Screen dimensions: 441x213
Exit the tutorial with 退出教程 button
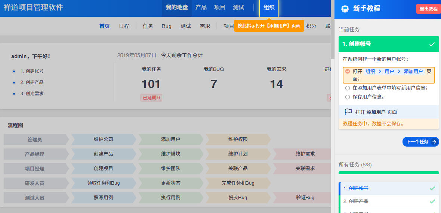point(428,9)
